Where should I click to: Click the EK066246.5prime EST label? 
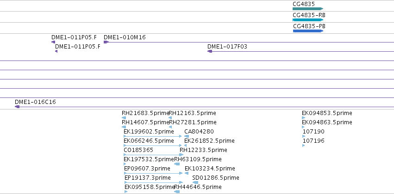coord(149,141)
